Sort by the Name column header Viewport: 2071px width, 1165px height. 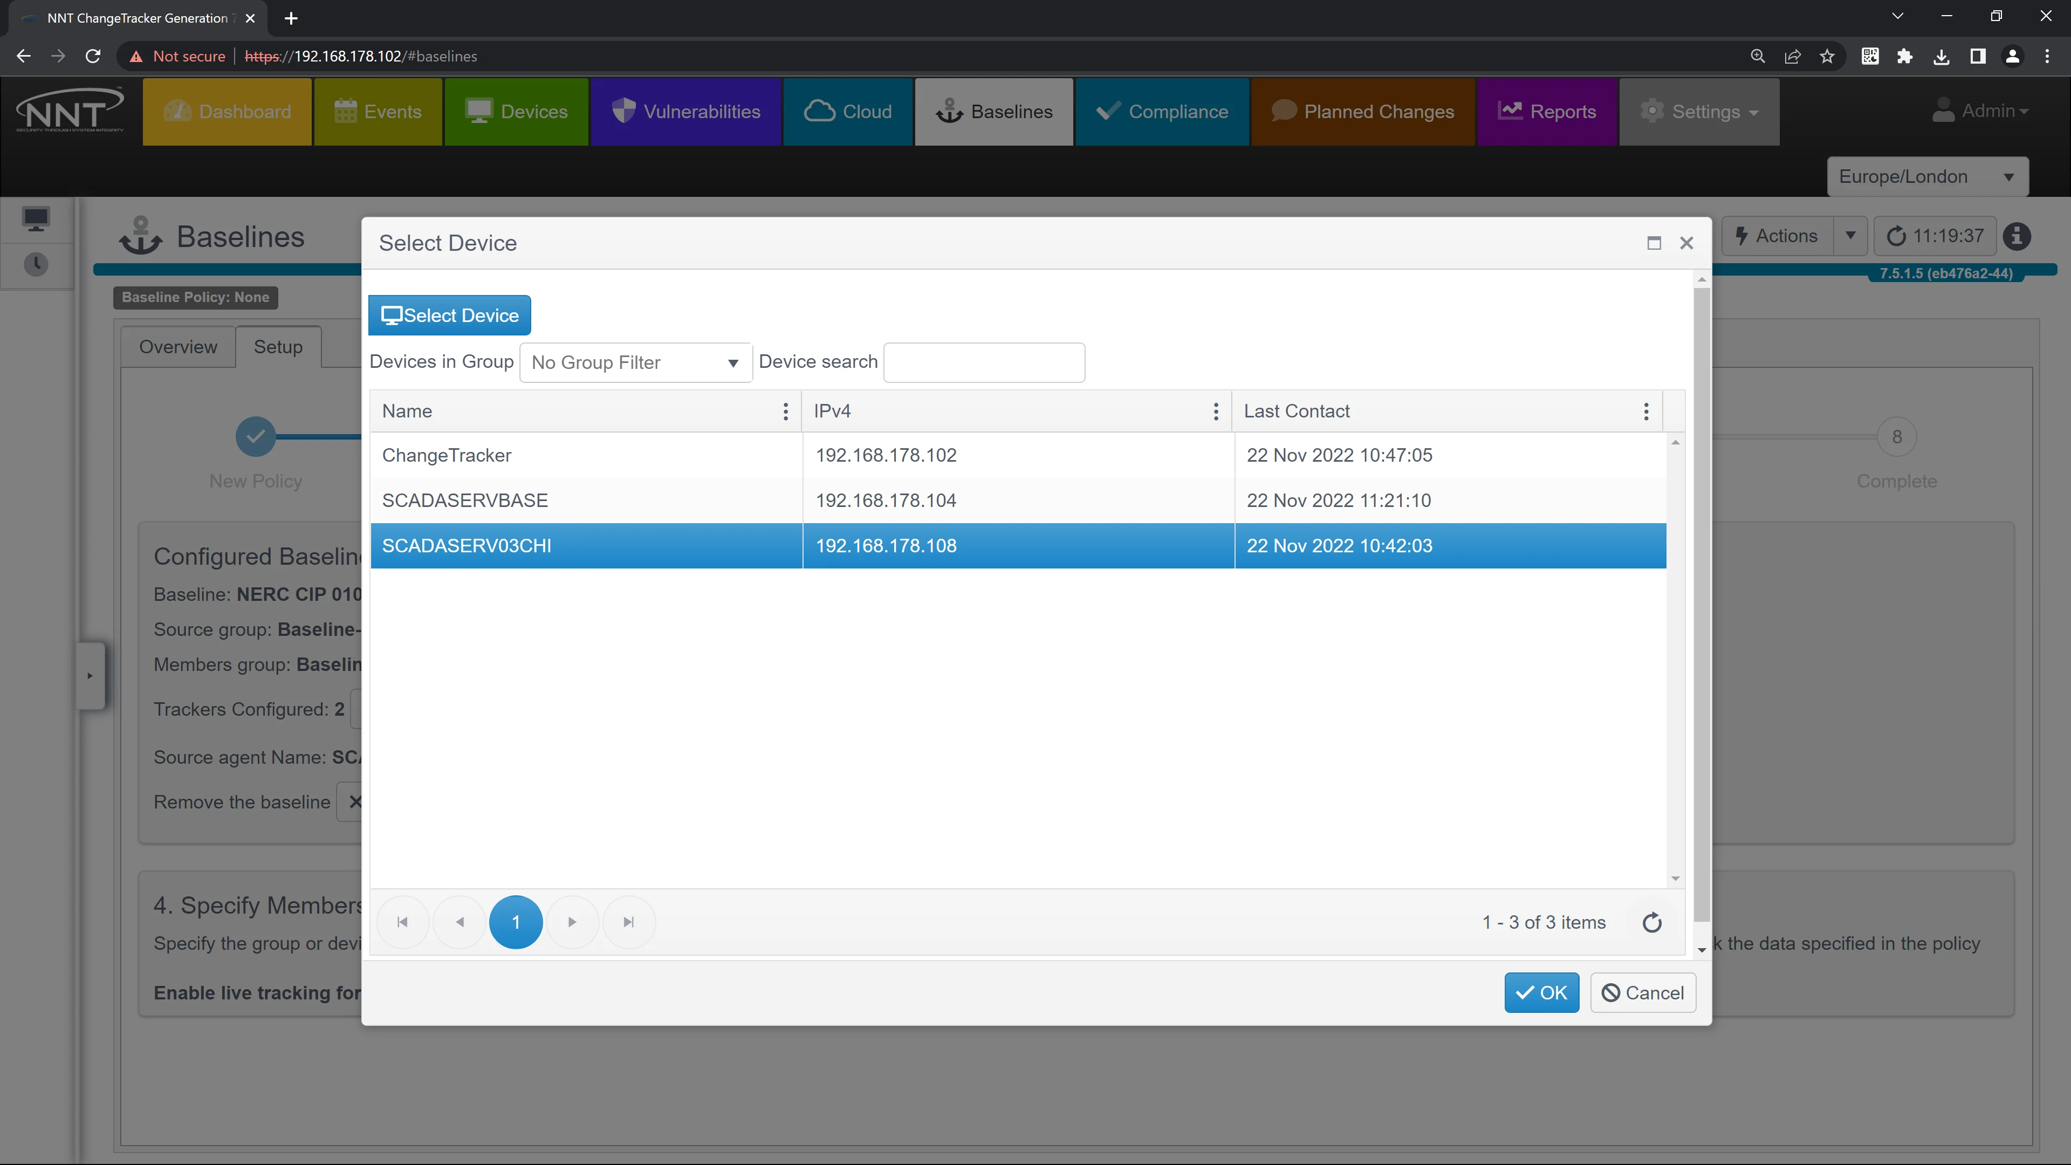click(407, 412)
